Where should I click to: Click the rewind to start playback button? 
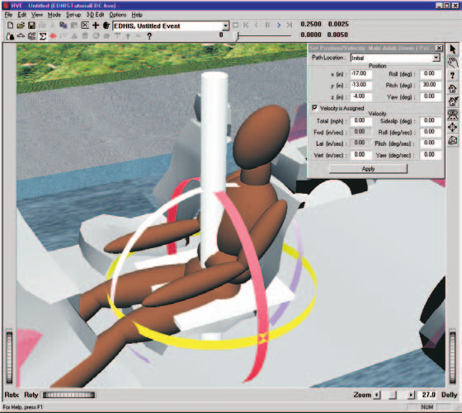coord(246,26)
